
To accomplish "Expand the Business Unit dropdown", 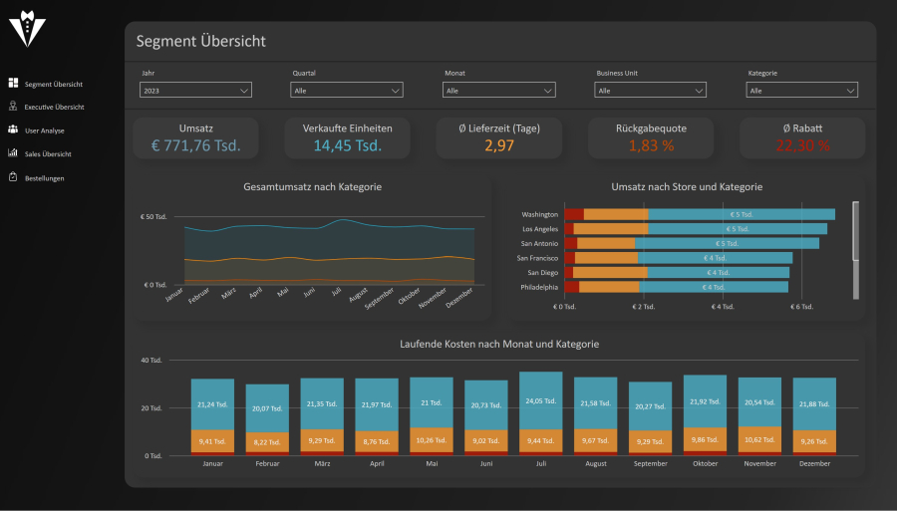I will click(651, 91).
